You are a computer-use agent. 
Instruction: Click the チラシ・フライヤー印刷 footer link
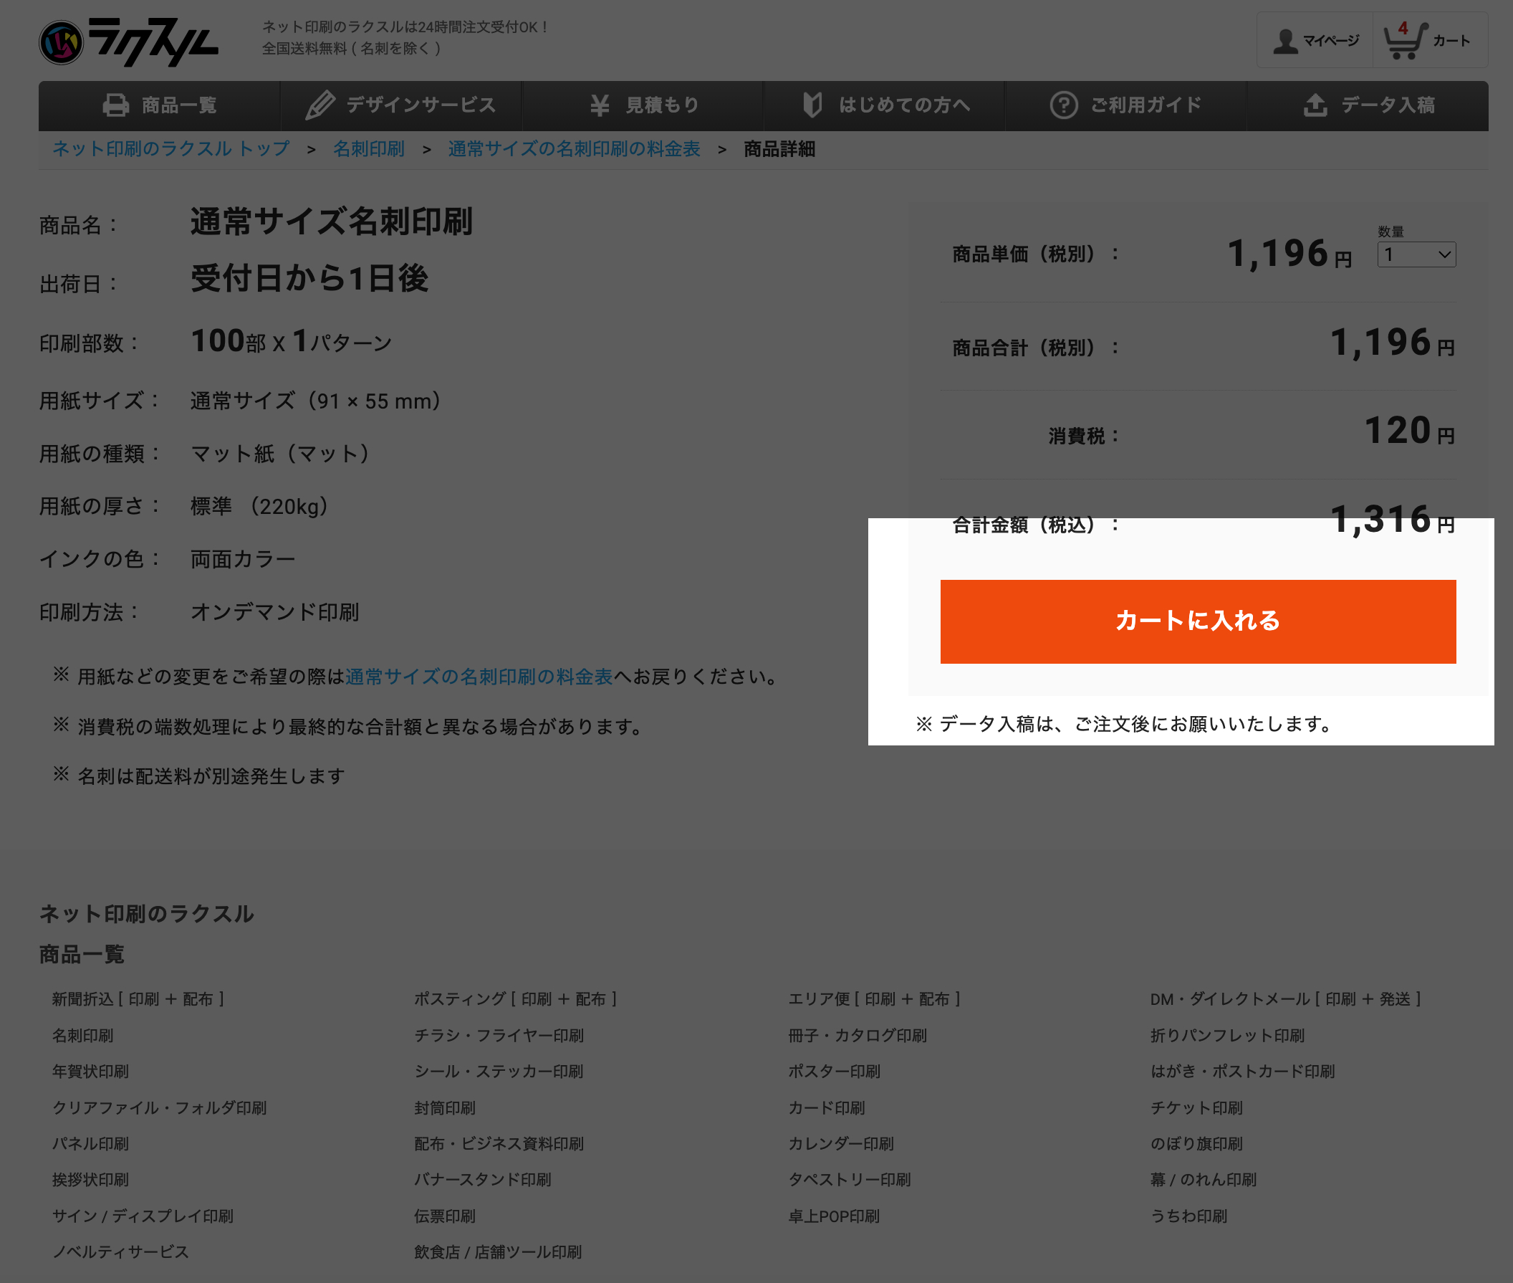[x=498, y=1035]
